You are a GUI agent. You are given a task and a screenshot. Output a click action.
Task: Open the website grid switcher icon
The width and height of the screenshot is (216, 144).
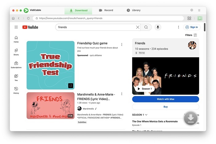click(189, 18)
